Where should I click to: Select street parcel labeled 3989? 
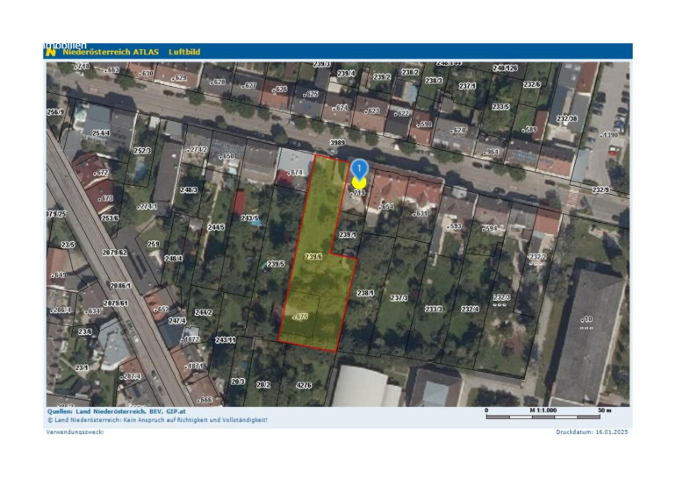(x=336, y=142)
